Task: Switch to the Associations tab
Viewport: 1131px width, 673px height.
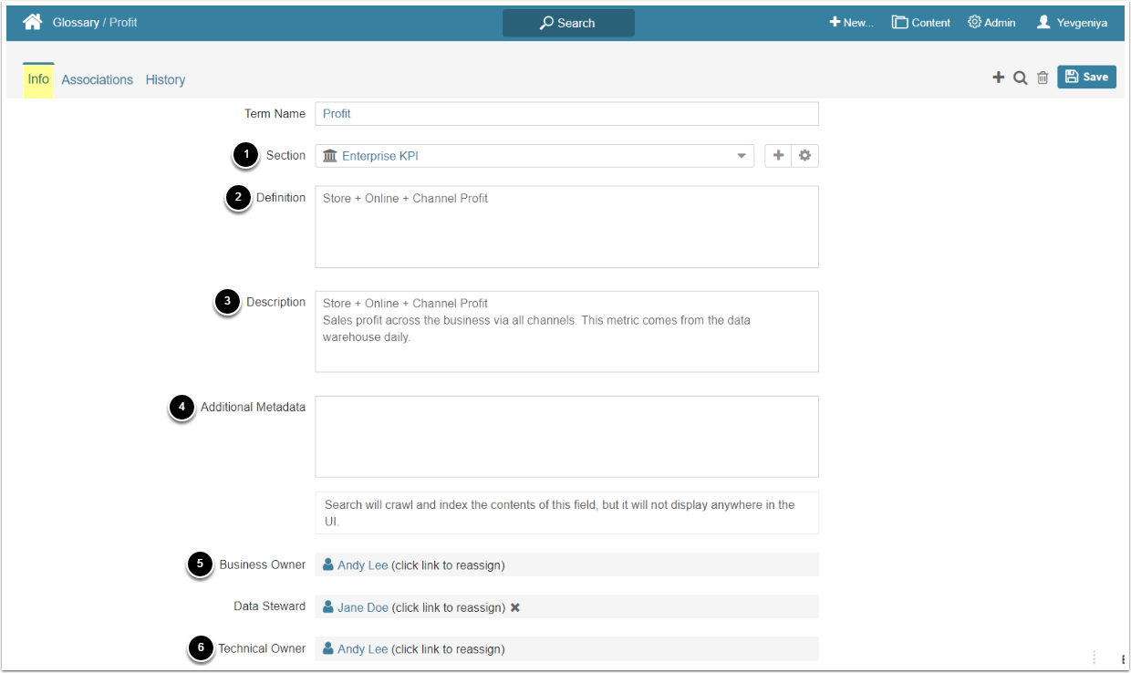Action: point(98,80)
